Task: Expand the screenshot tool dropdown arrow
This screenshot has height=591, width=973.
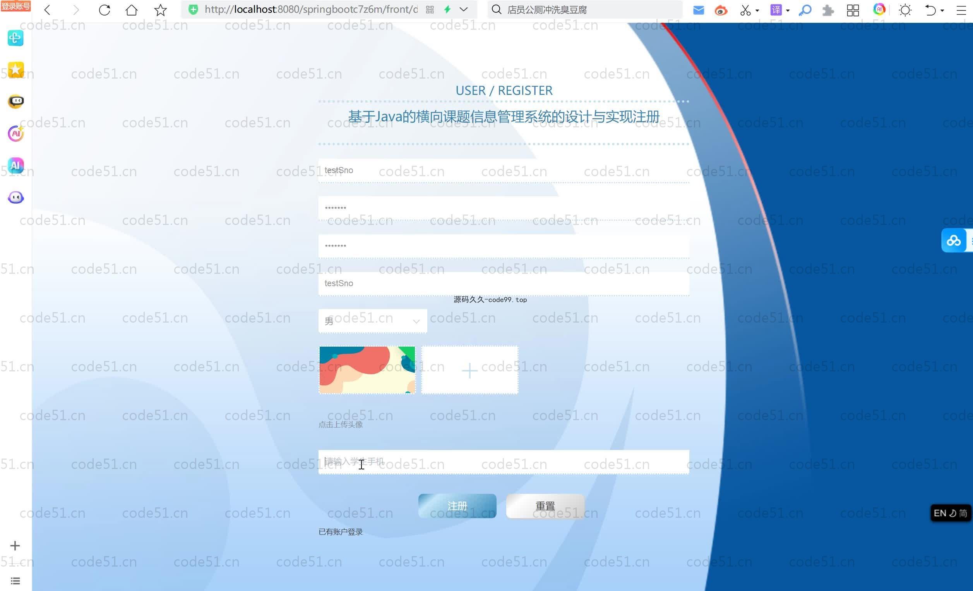Action: pyautogui.click(x=757, y=10)
